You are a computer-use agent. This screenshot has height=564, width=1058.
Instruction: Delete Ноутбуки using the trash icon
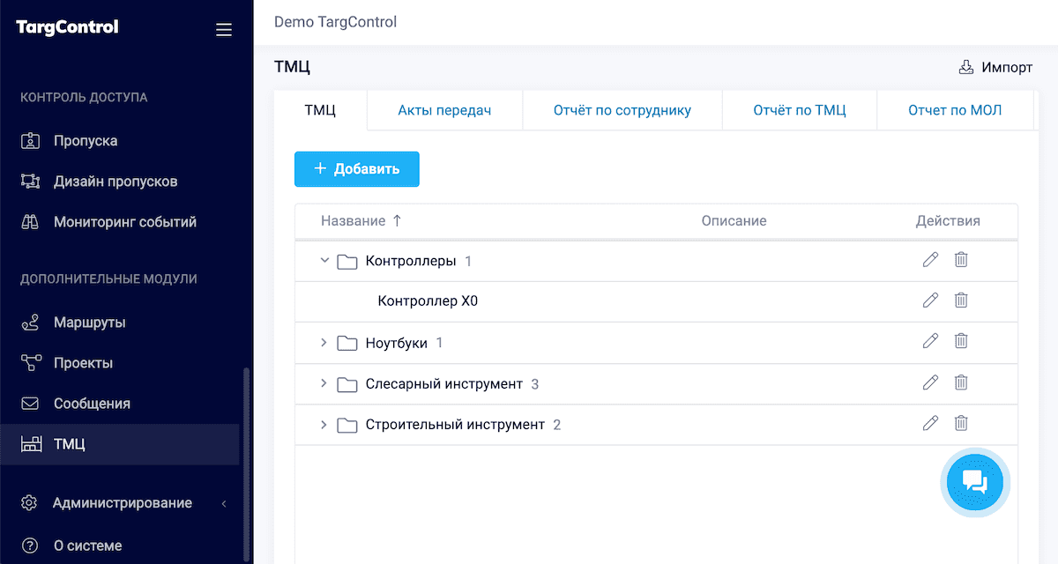click(x=961, y=342)
